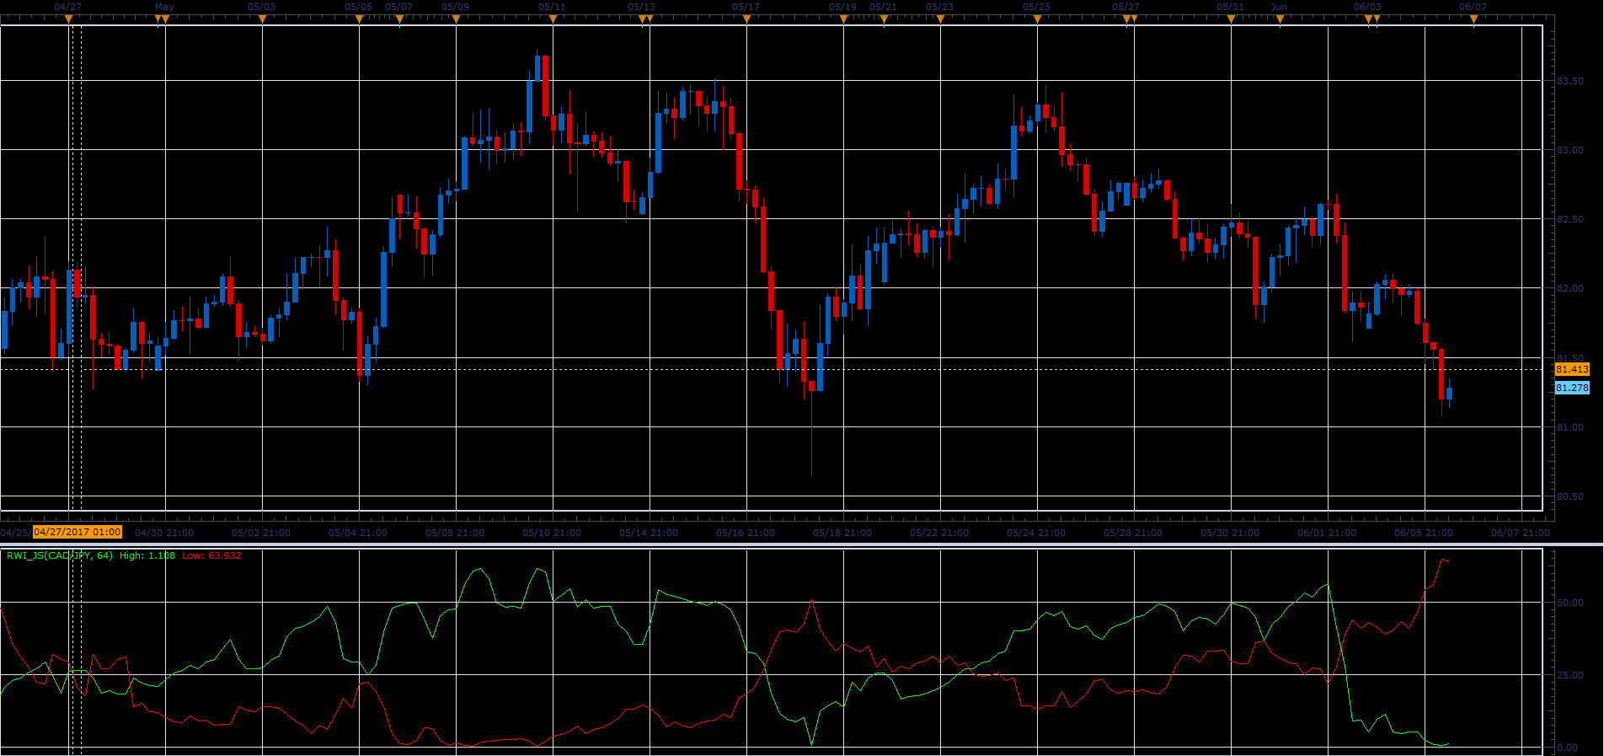Viewport: 1604px width, 756px height.
Task: Click the orange marker under 05/25
Action: coord(1037,19)
